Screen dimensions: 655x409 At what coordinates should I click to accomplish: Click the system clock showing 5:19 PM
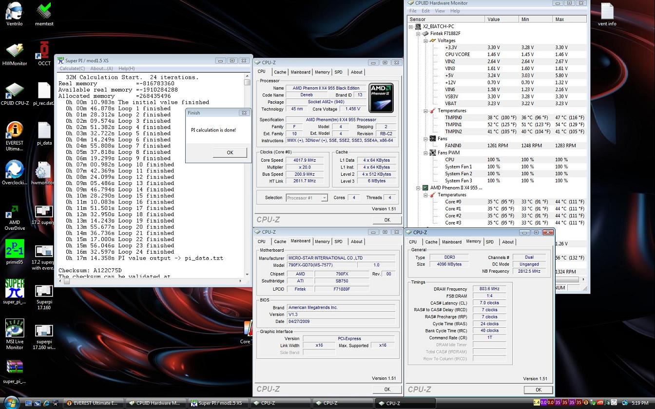(640, 403)
